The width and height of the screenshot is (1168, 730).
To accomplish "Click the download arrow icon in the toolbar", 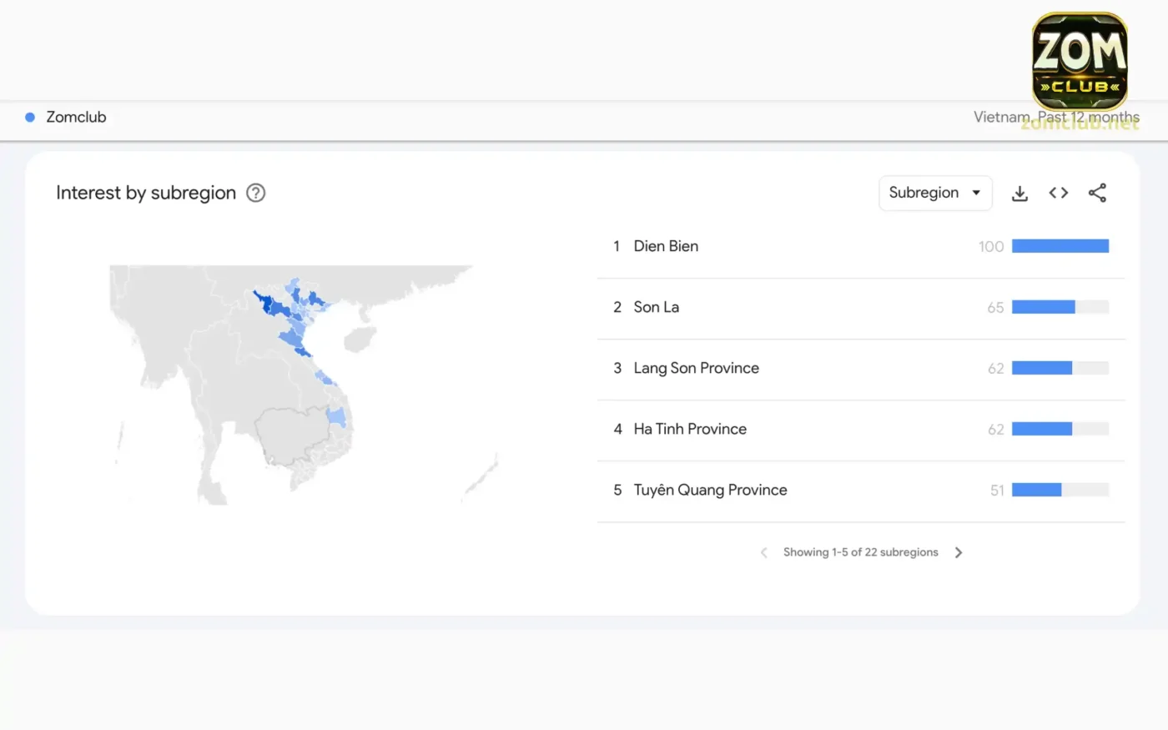I will (x=1019, y=193).
